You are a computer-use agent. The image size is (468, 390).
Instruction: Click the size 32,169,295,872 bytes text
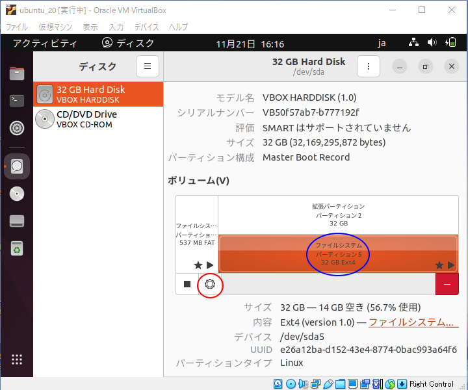324,142
